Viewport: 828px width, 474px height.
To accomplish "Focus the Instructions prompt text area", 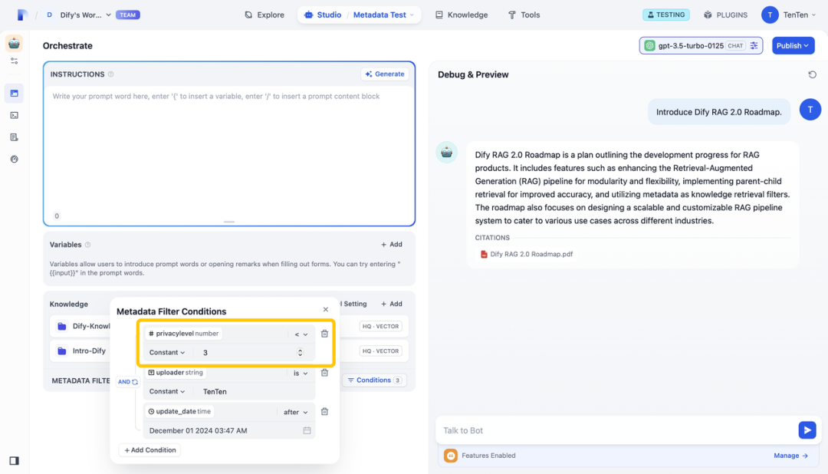I will [x=228, y=150].
